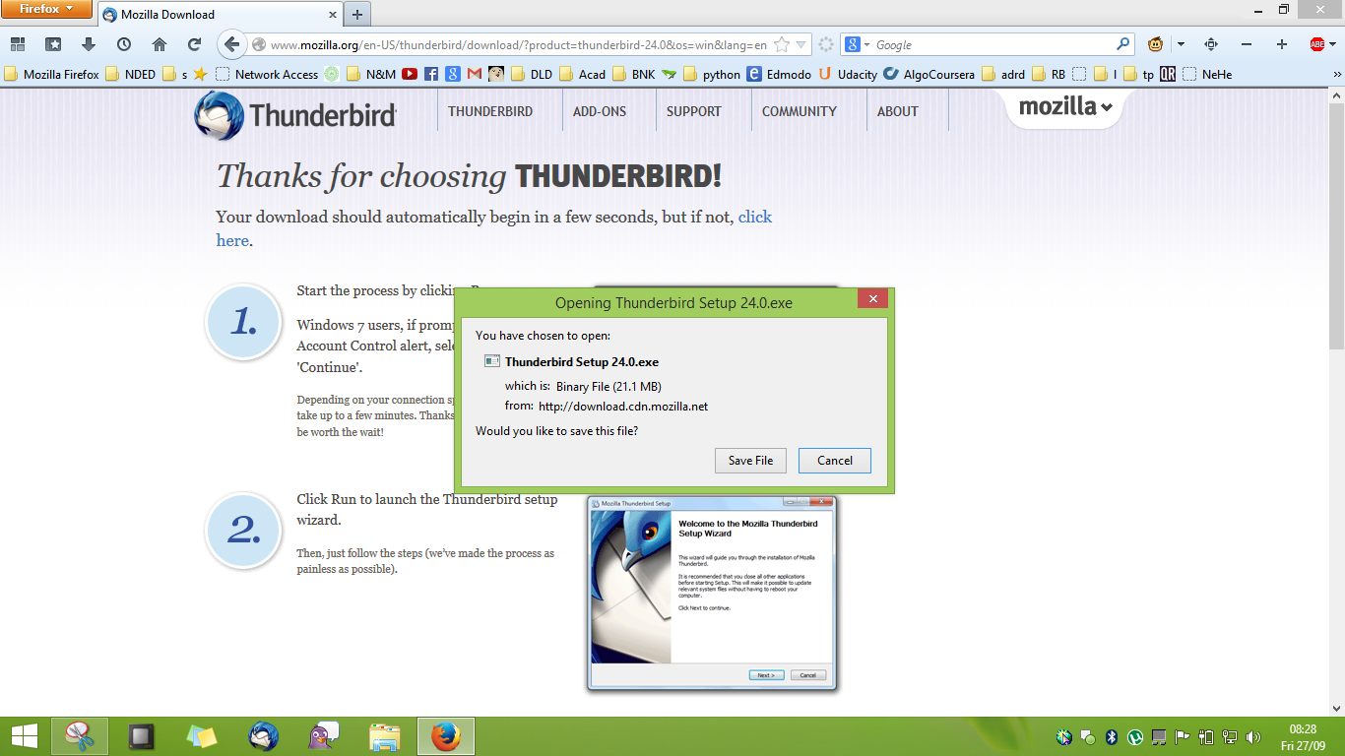Screen dimensions: 1345x756
Task: Open the YouTube bookmark icon
Action: [x=409, y=74]
